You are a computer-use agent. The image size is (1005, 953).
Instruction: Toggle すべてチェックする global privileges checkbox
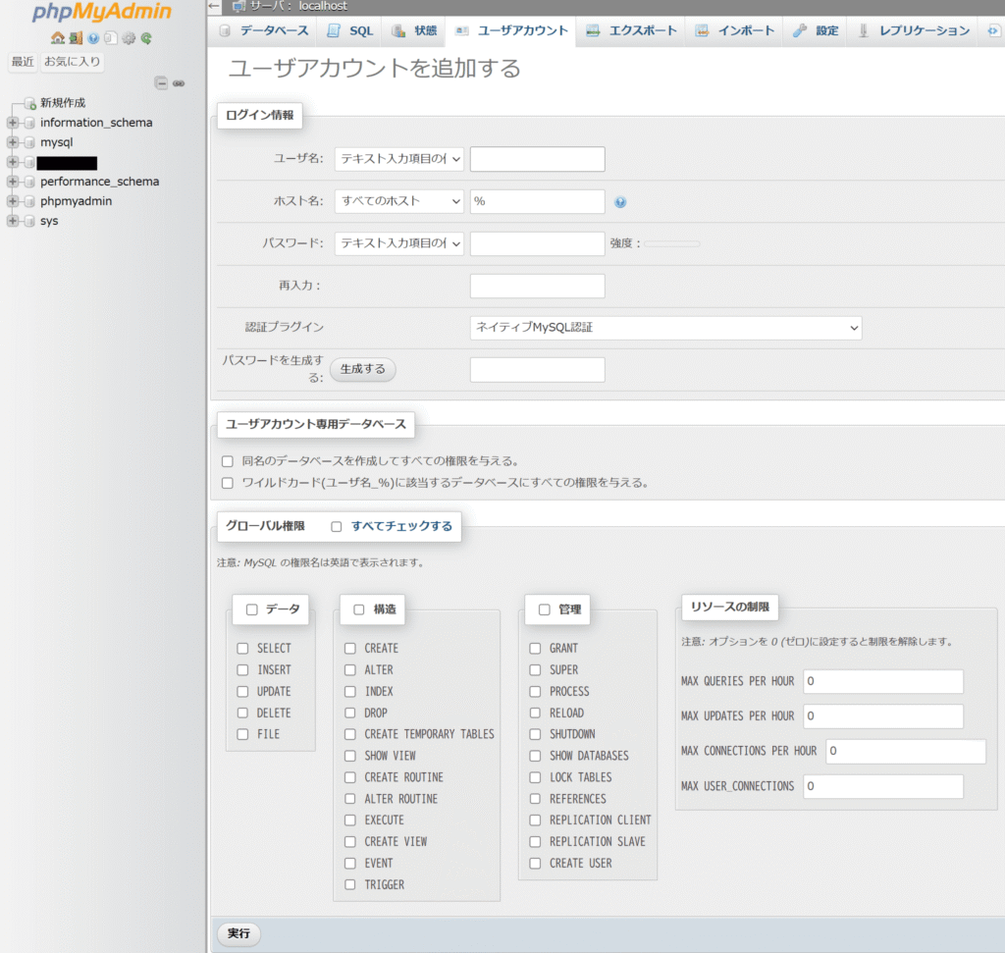pos(337,527)
